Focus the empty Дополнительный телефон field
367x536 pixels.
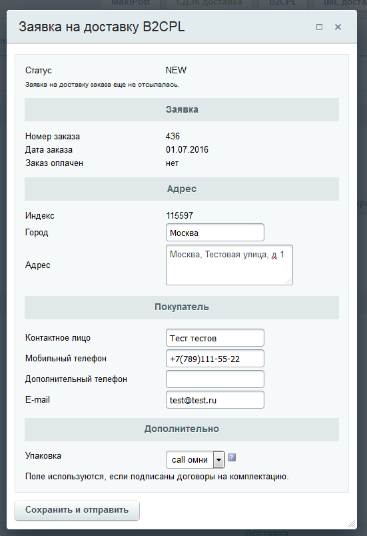click(215, 379)
